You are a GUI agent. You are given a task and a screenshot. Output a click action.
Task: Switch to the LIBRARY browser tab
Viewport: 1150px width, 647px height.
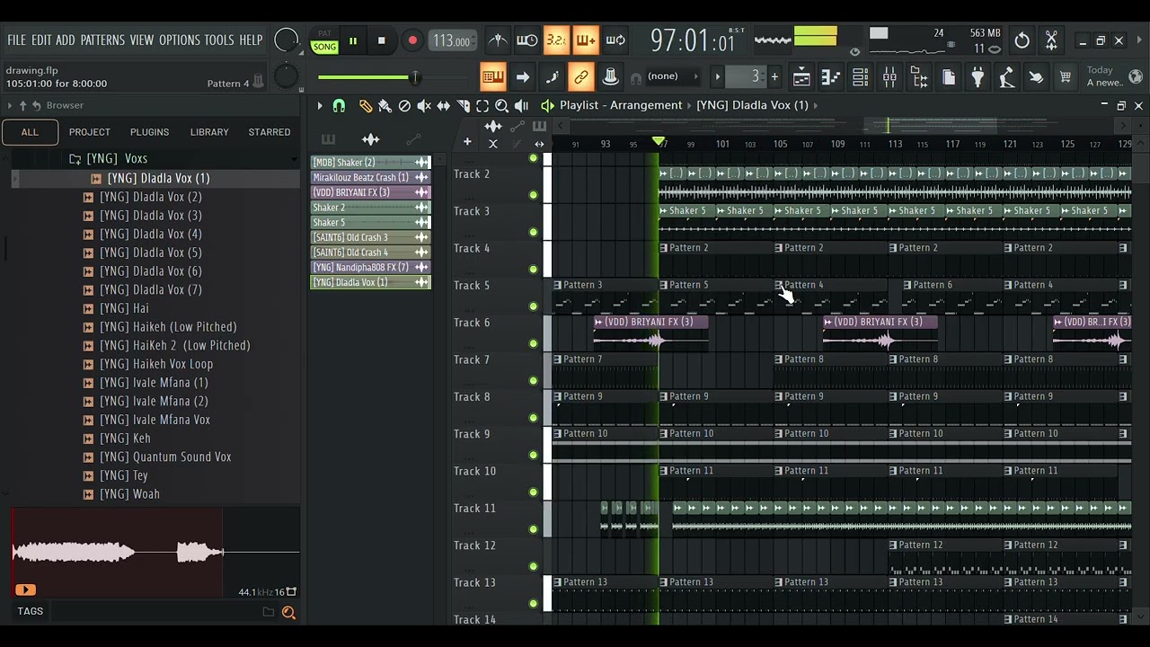pos(209,132)
